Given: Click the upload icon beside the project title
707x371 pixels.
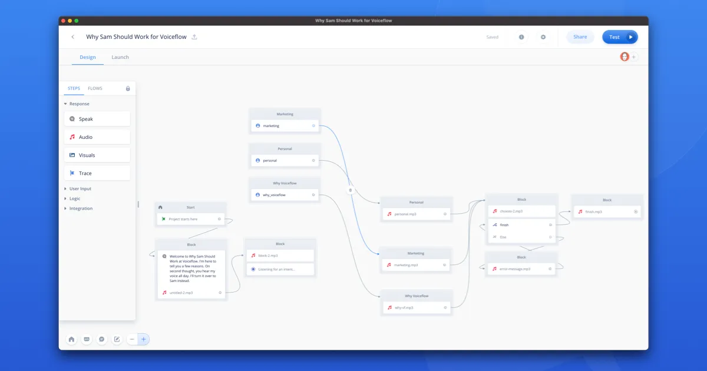Looking at the screenshot, I should click(194, 37).
